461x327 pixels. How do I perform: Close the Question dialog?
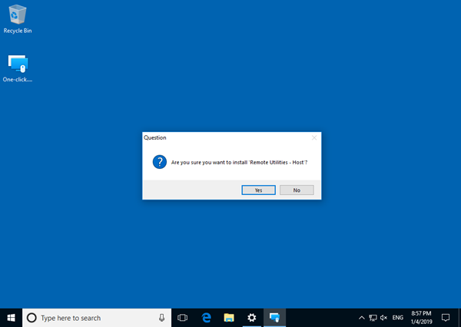pyautogui.click(x=314, y=138)
